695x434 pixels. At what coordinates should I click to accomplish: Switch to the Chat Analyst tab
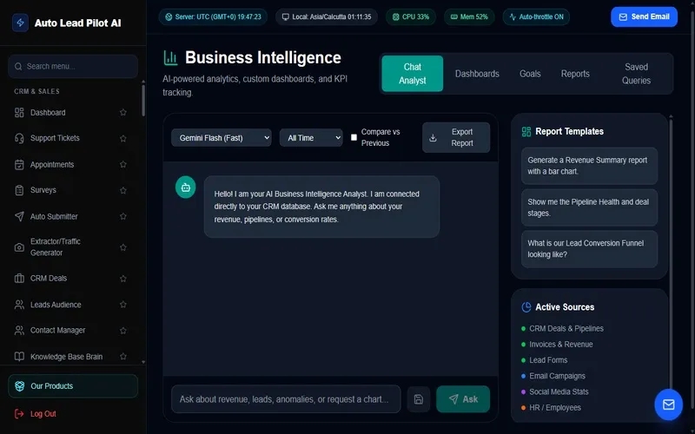click(x=412, y=74)
